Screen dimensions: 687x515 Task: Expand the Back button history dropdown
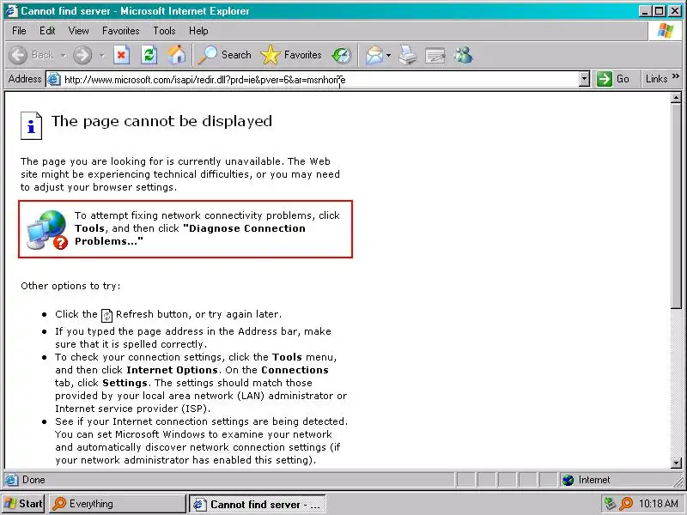click(63, 56)
